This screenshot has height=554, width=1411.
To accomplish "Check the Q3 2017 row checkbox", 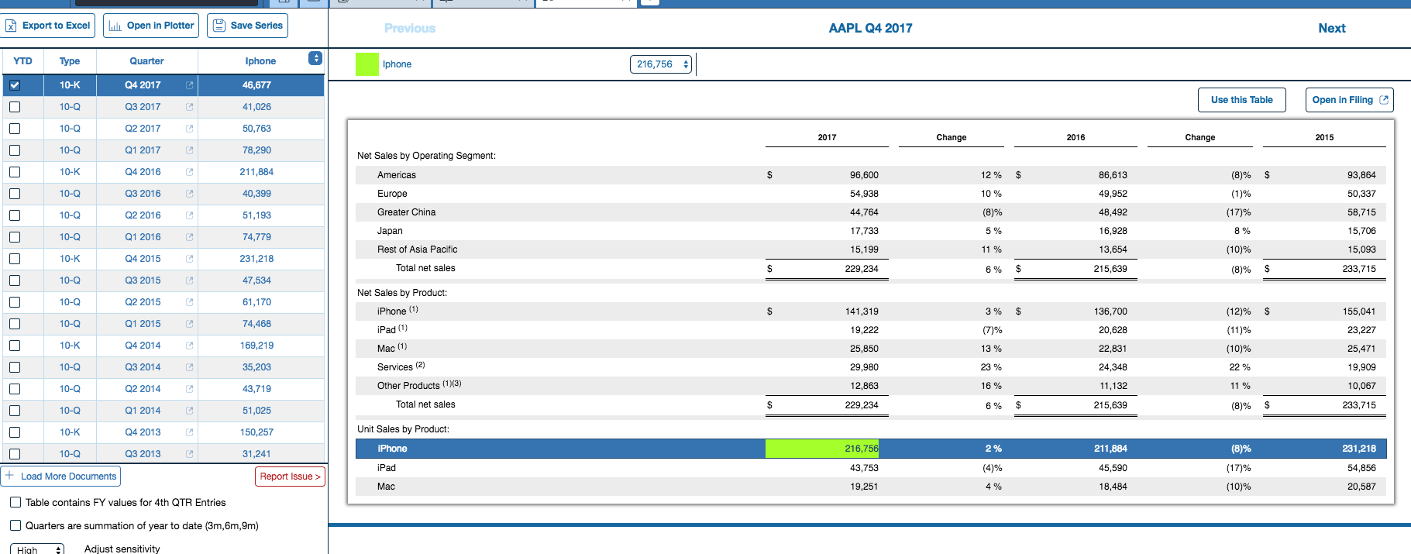I will click(15, 107).
